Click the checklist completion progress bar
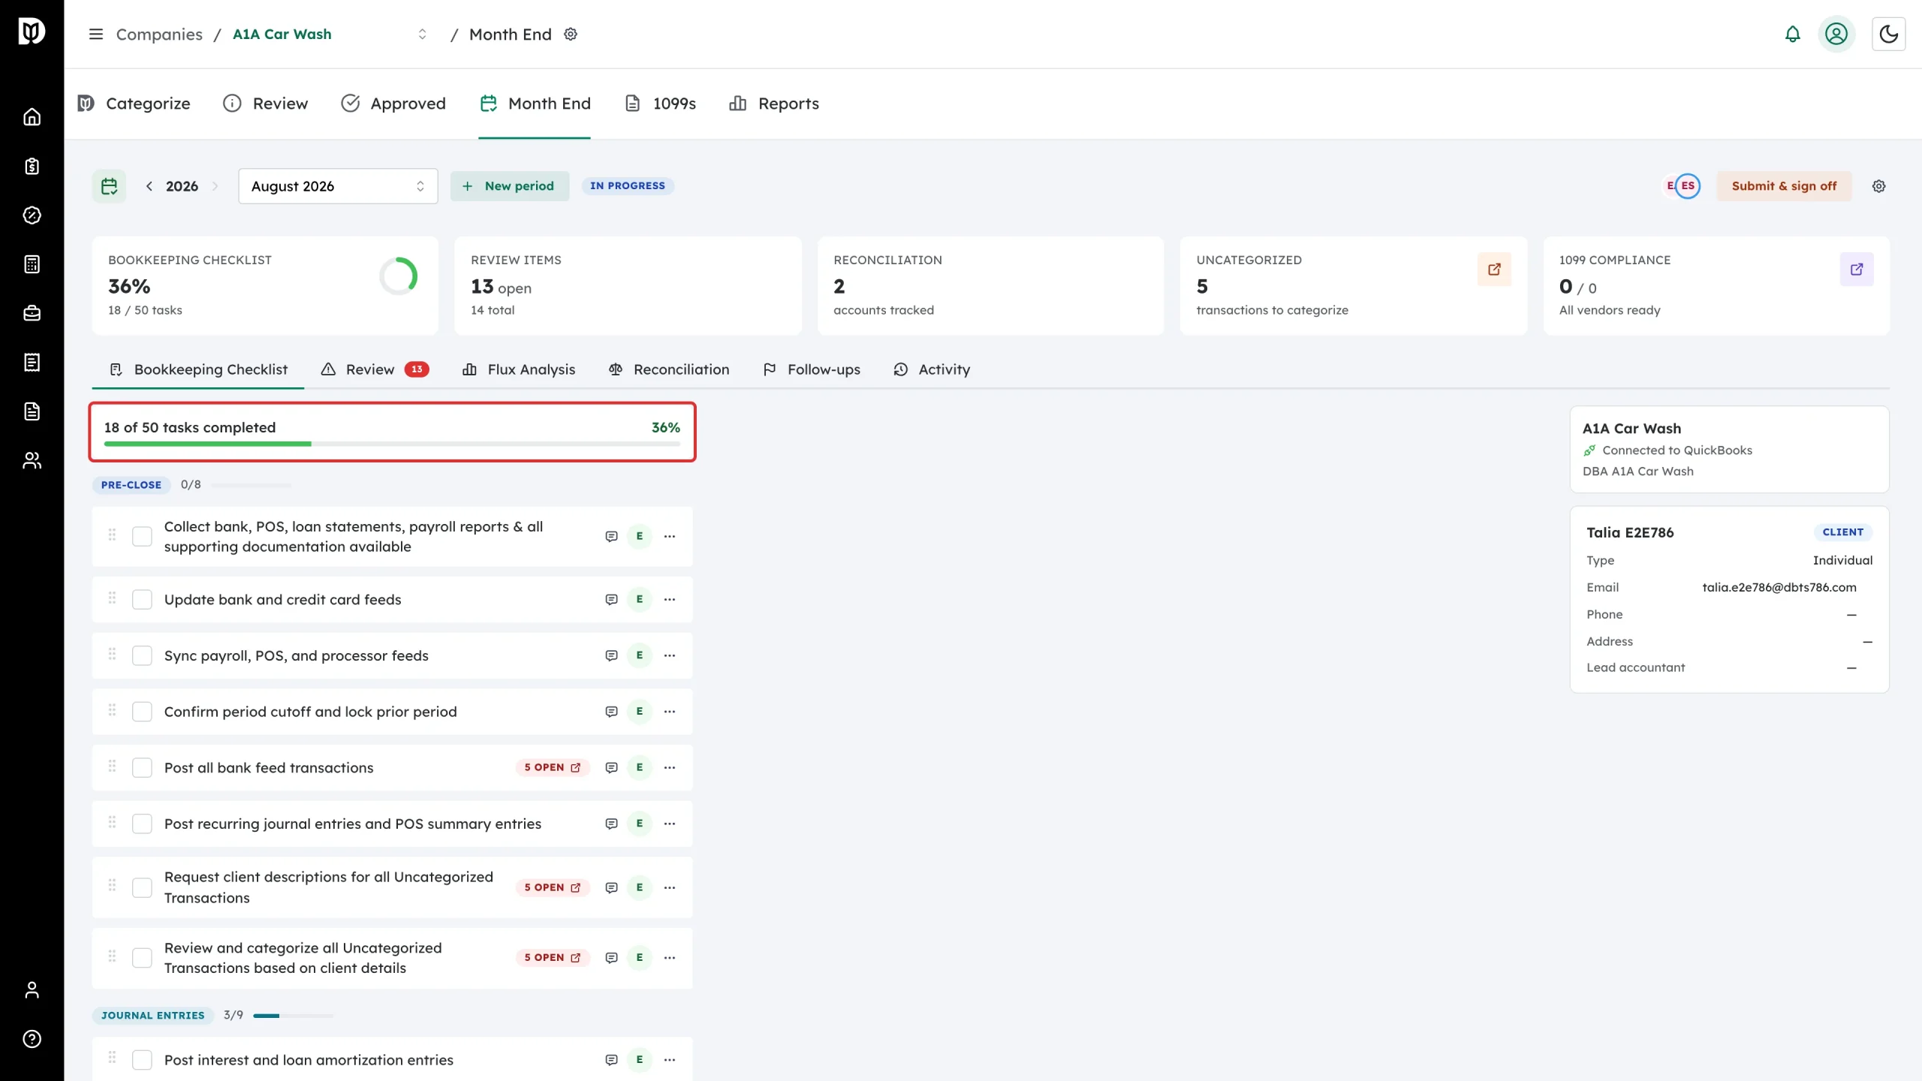The width and height of the screenshot is (1922, 1081). tap(392, 444)
